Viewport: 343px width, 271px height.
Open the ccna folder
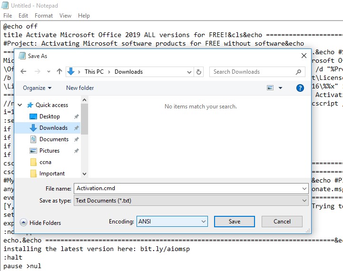pos(45,162)
